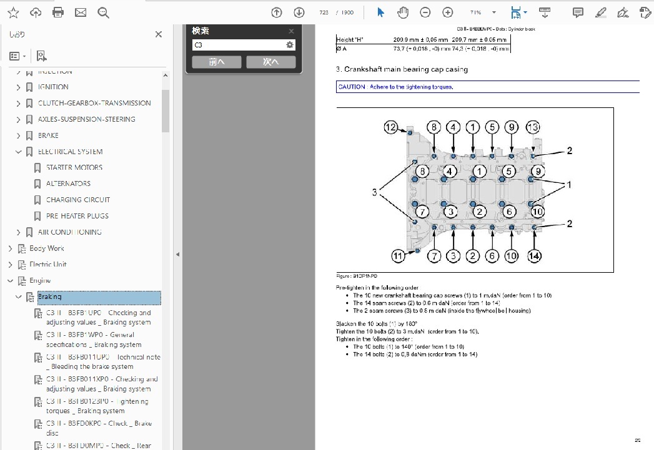
Task: Activate the selection arrow tool
Action: pos(380,12)
